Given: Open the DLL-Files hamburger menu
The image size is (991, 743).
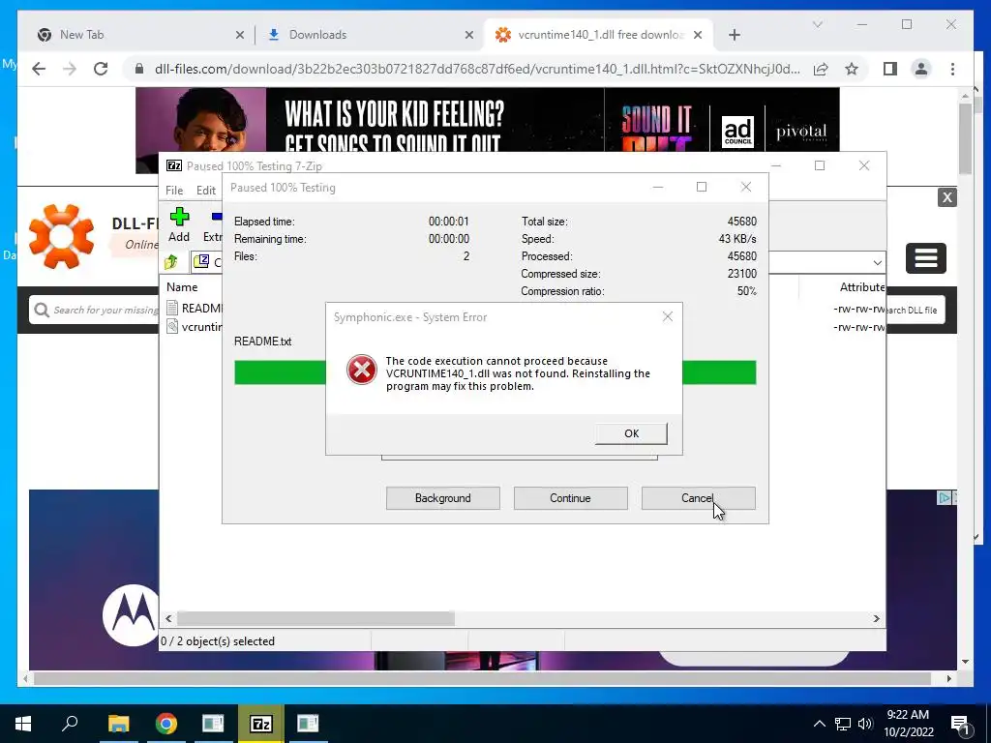Looking at the screenshot, I should (925, 257).
